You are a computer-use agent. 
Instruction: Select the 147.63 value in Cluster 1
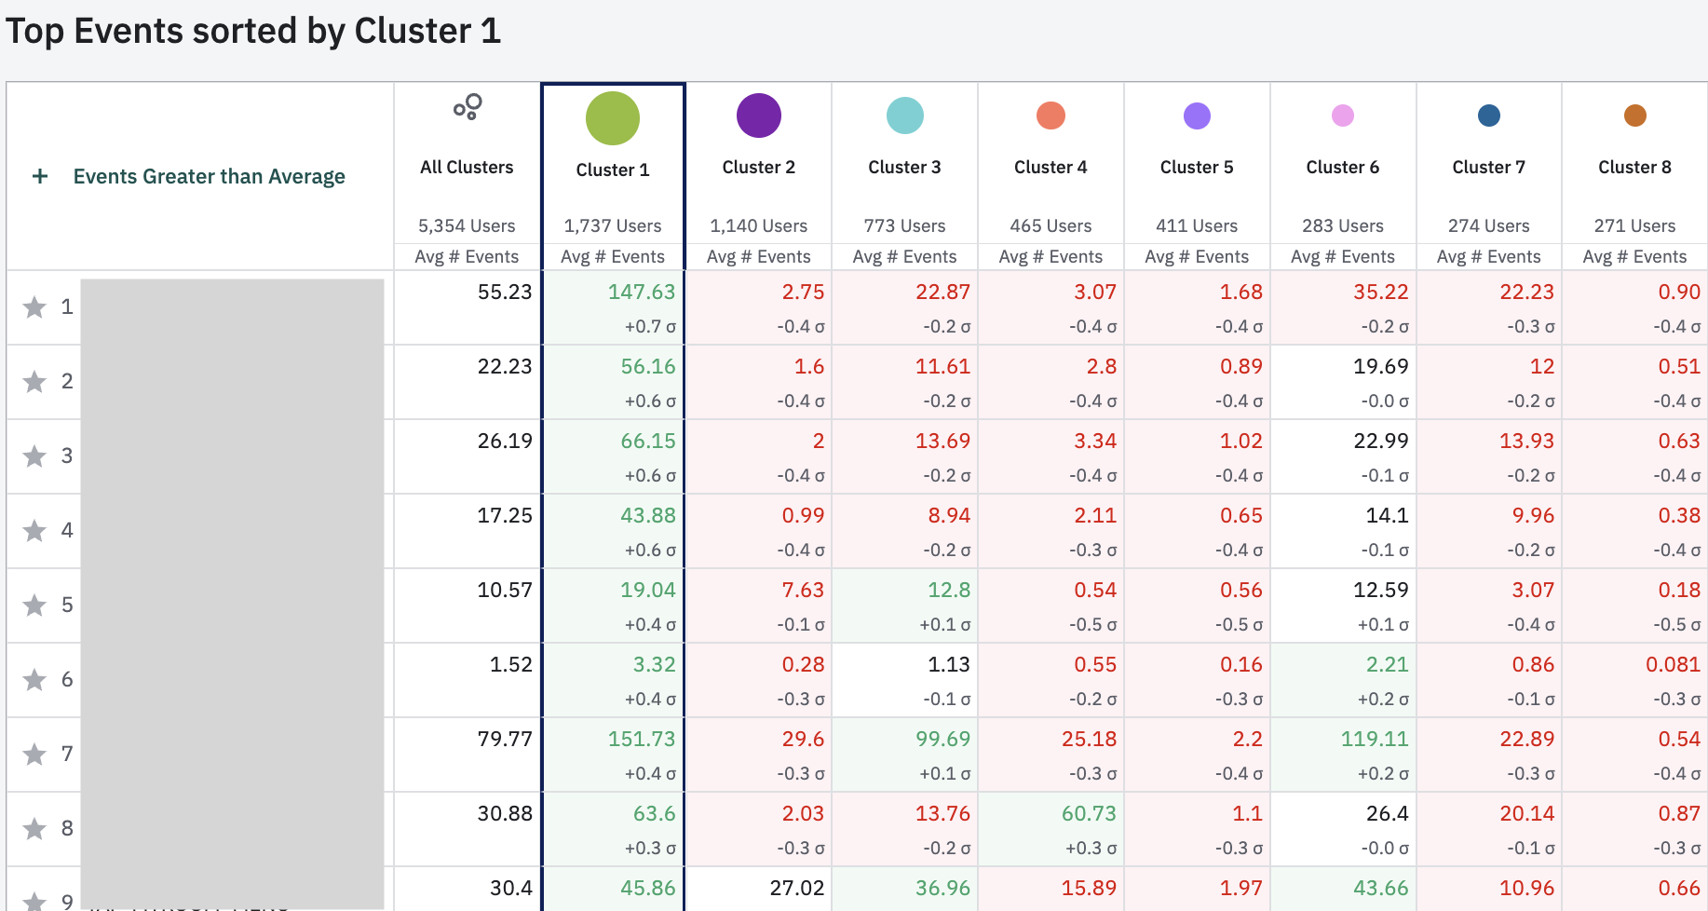(x=642, y=292)
